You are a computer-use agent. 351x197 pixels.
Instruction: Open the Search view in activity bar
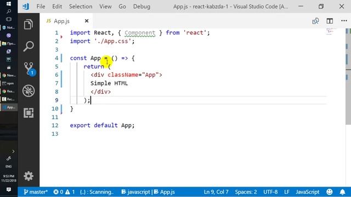tap(29, 47)
